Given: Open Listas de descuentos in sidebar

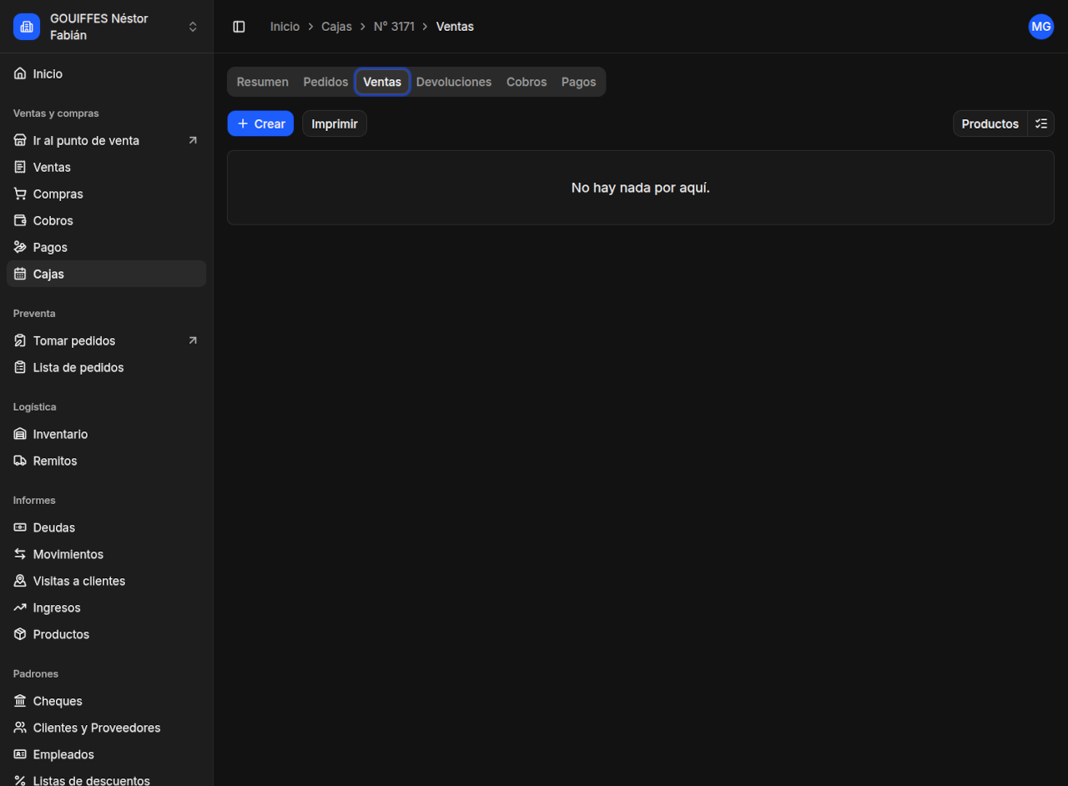Looking at the screenshot, I should (107, 778).
